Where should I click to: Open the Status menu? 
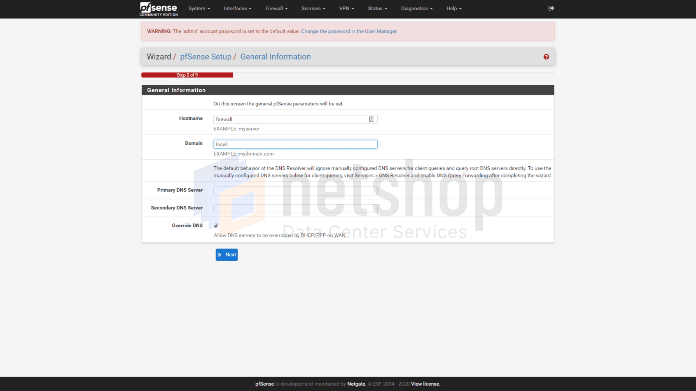click(x=377, y=8)
